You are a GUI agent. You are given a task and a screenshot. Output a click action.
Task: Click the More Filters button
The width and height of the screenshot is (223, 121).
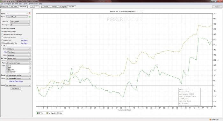(16, 89)
